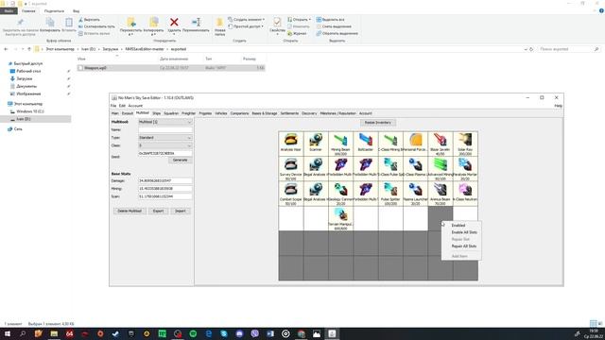Viewport: 605px width, 340px height.
Task: Expand the Move to dropdown in Explorer ribbon
Action: pos(130,34)
